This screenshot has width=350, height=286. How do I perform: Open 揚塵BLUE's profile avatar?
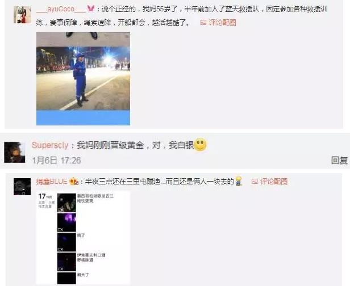(x=22, y=187)
